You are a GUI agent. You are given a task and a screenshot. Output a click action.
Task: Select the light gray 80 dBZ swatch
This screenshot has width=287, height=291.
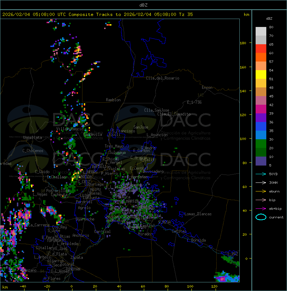click(x=261, y=31)
